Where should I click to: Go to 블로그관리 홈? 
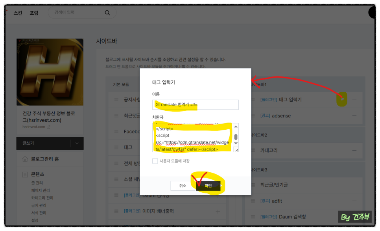[x=45, y=159]
